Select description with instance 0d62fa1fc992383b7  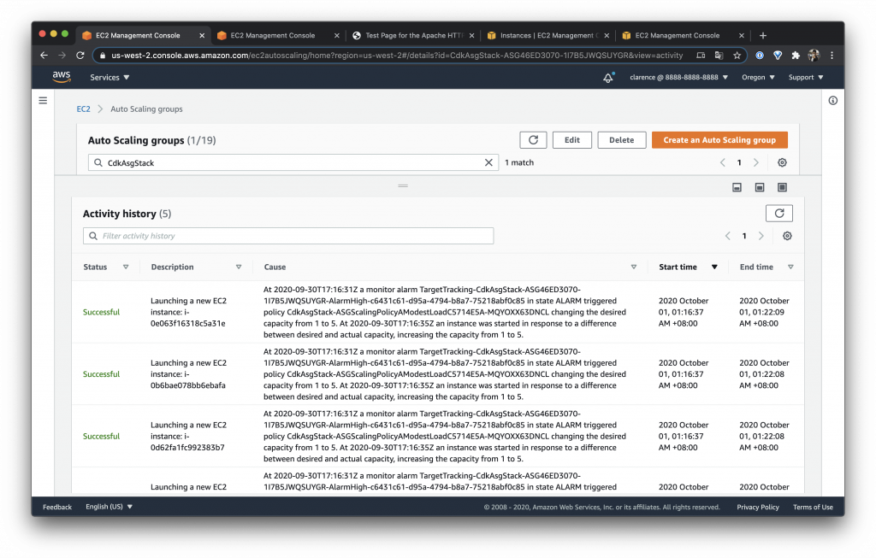point(189,436)
